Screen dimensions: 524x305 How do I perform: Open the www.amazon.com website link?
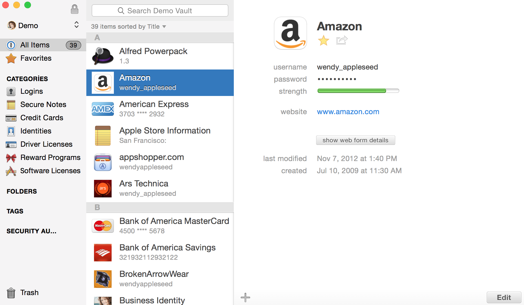click(348, 112)
